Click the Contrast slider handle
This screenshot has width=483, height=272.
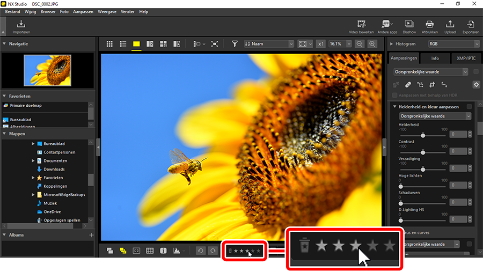423,152
